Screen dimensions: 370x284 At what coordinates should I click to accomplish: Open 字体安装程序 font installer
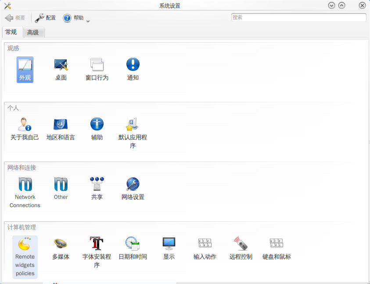pos(97,252)
